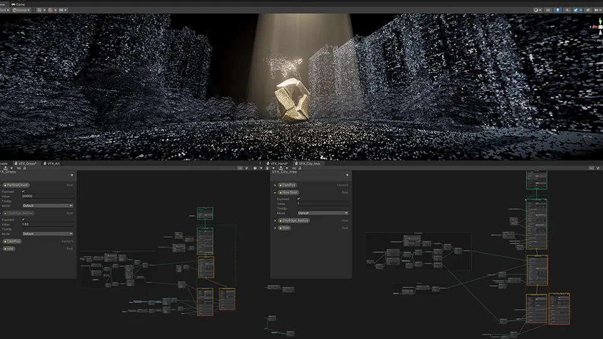This screenshot has height=339, width=603.
Task: Toggle scene effects button
Action: click(x=575, y=10)
